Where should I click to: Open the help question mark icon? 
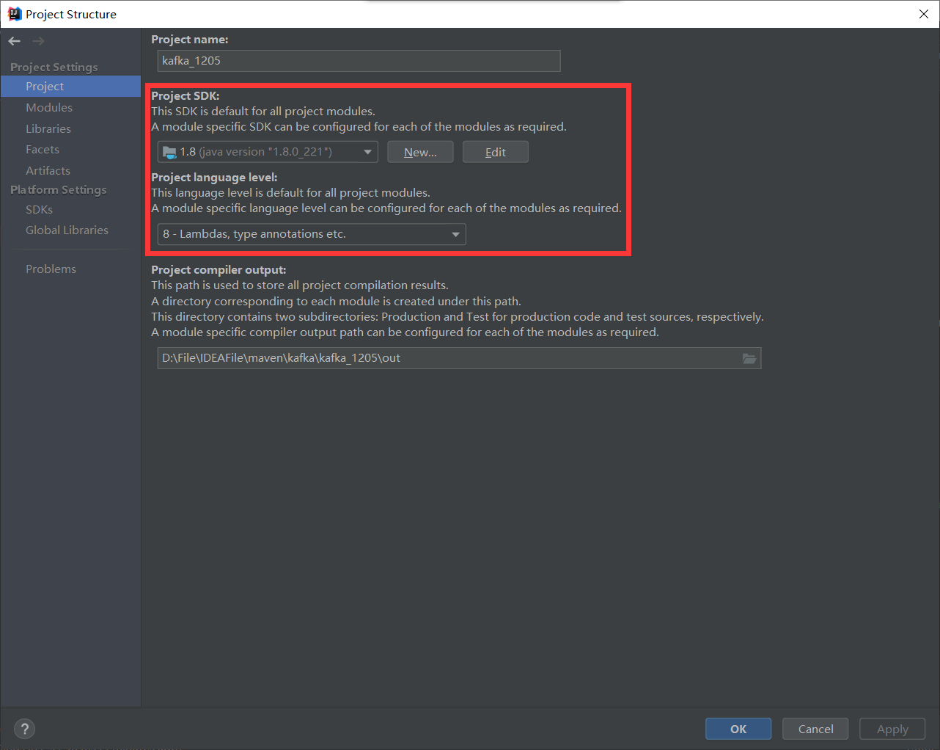tap(24, 729)
